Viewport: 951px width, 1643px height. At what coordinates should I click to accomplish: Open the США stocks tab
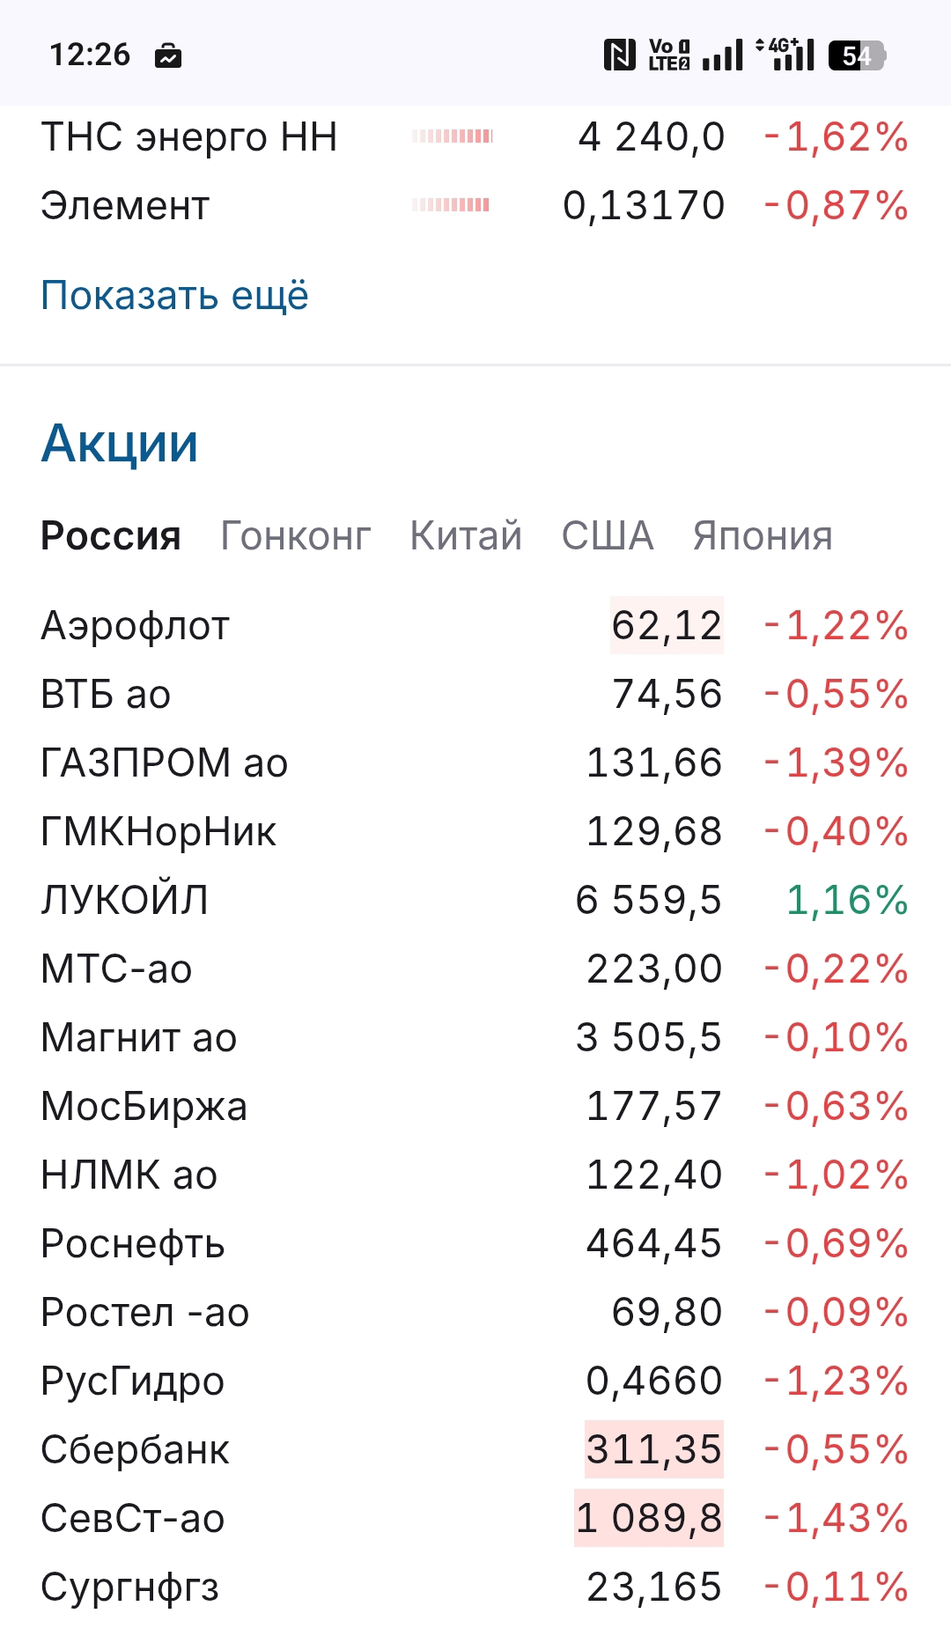point(608,535)
